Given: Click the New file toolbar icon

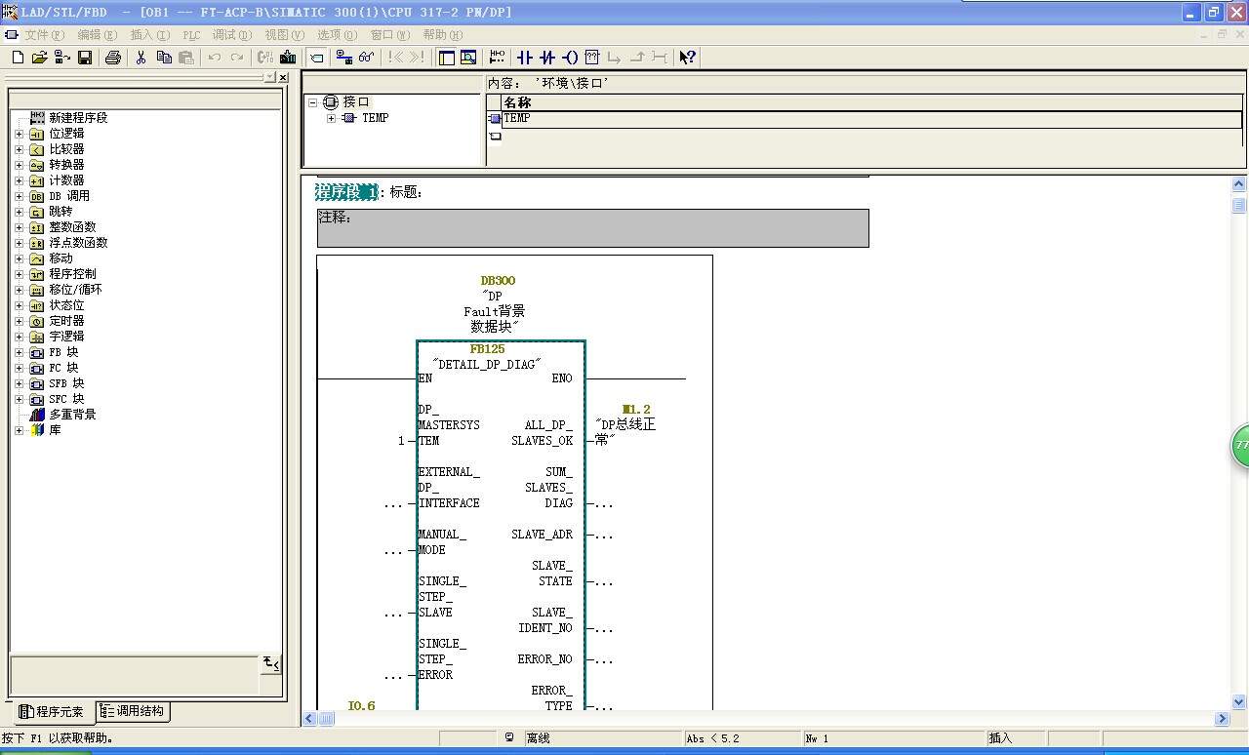Looking at the screenshot, I should (18, 58).
